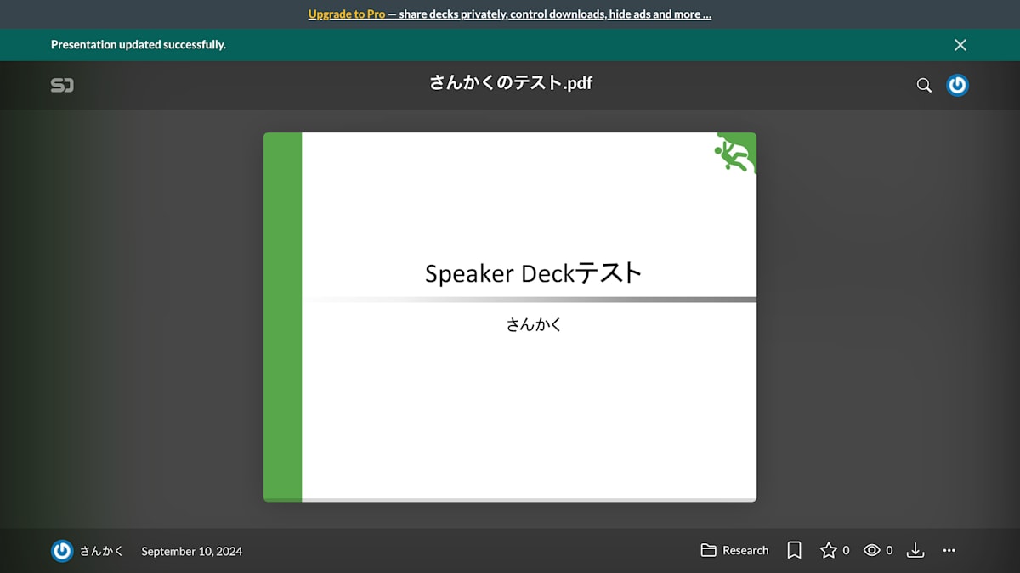Image resolution: width=1020 pixels, height=573 pixels.
Task: Click the 'share decks privately' banner text
Action: 452,14
